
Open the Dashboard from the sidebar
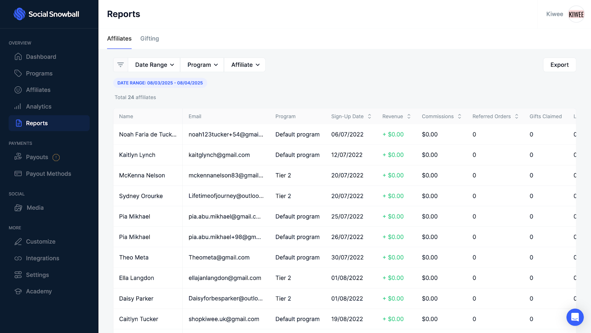(41, 56)
